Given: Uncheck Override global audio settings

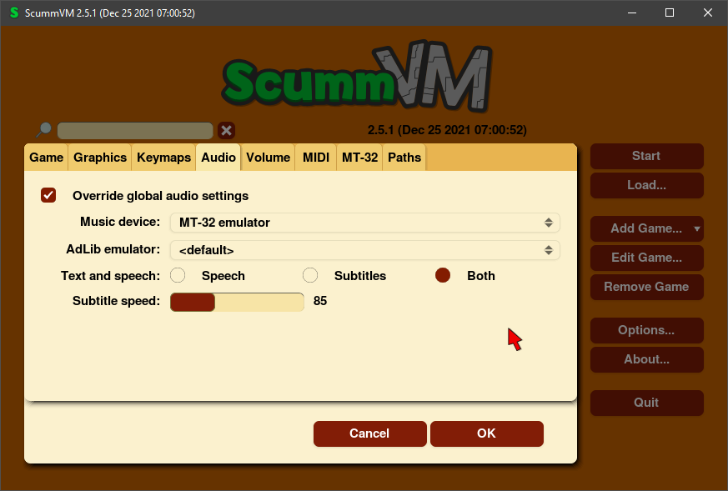Looking at the screenshot, I should pos(49,195).
